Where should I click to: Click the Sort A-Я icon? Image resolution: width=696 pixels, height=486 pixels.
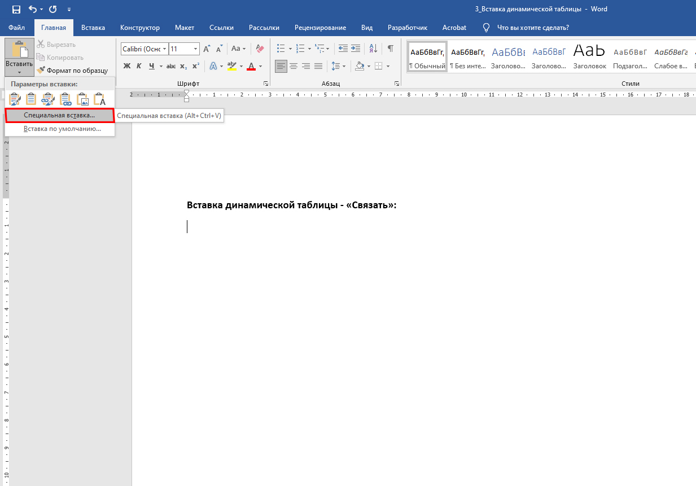(x=373, y=49)
